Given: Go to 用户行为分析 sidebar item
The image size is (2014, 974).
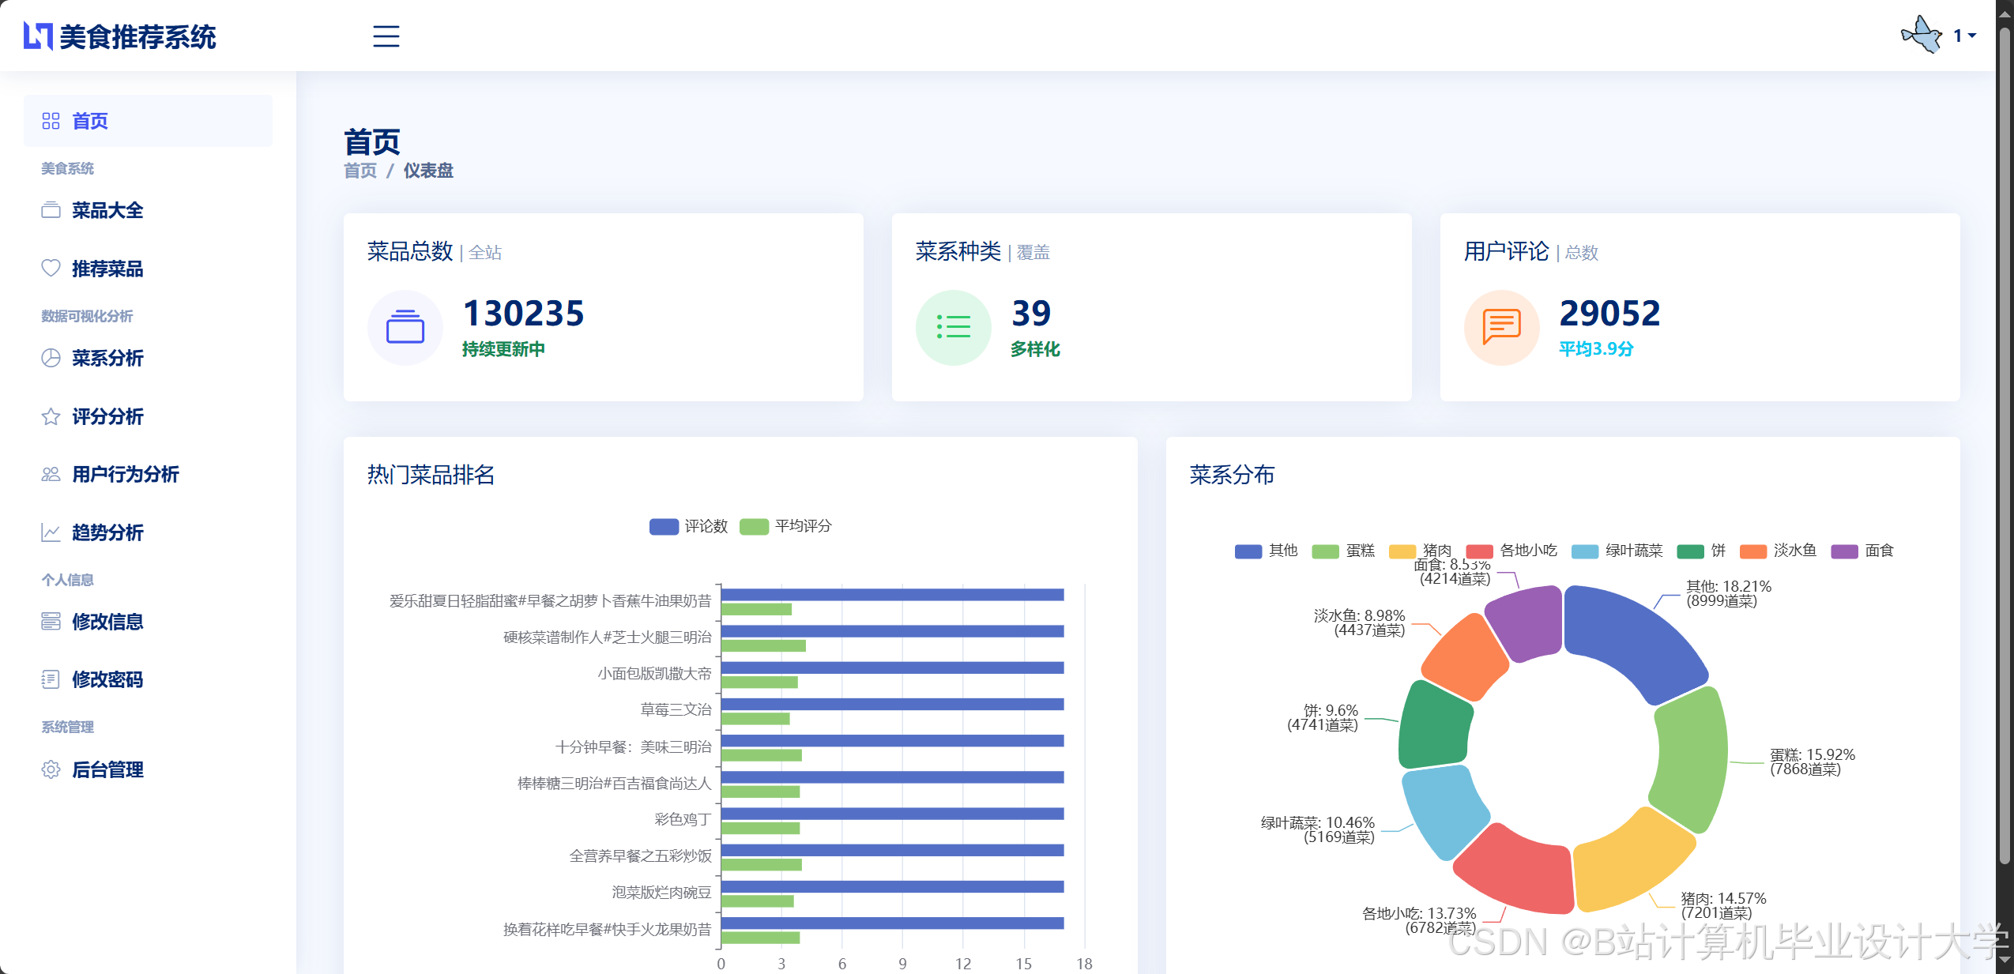Looking at the screenshot, I should pos(125,475).
